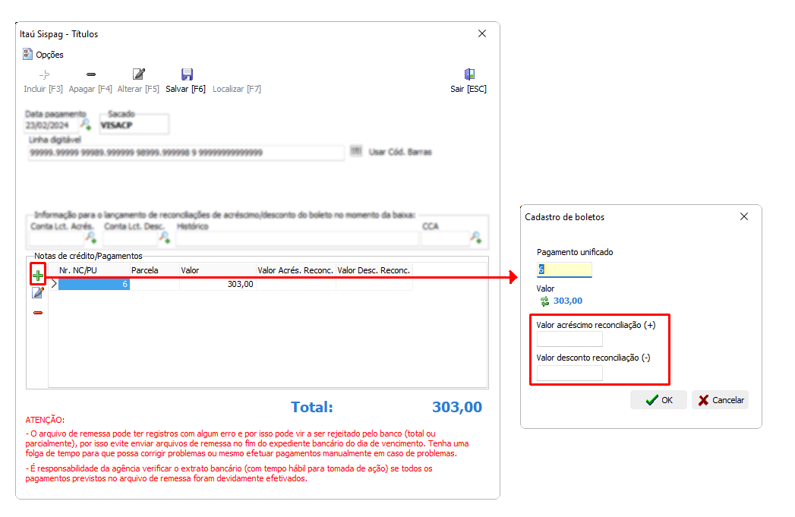Click the Parcela column header
Viewport: 795px width, 517px height.
[x=155, y=270]
